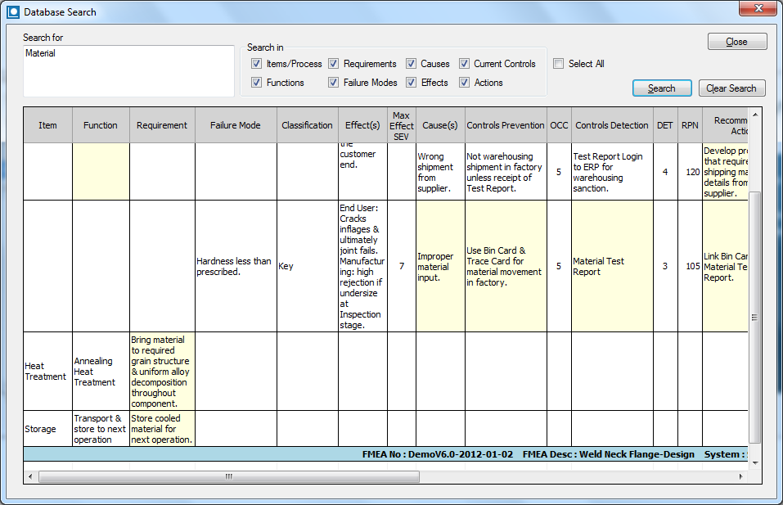Click the vertical scrollbar up arrow
The height and width of the screenshot is (505, 783).
click(x=755, y=115)
